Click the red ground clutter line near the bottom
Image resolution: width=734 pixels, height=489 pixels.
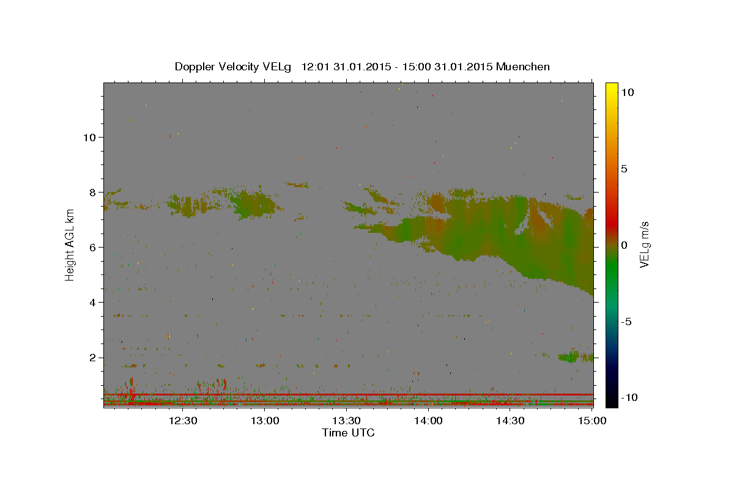click(x=348, y=395)
